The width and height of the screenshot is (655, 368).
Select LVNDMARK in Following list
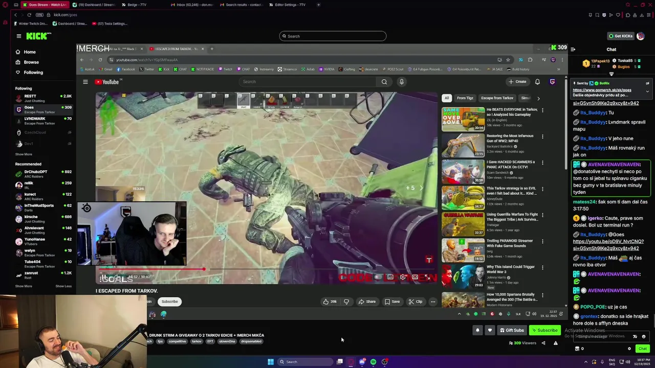[43, 121]
